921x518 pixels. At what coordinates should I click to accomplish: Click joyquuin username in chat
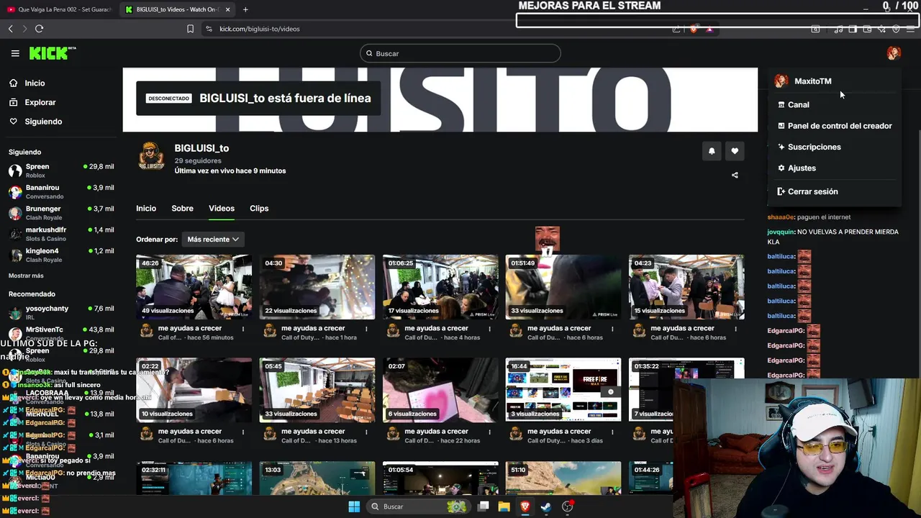click(781, 232)
